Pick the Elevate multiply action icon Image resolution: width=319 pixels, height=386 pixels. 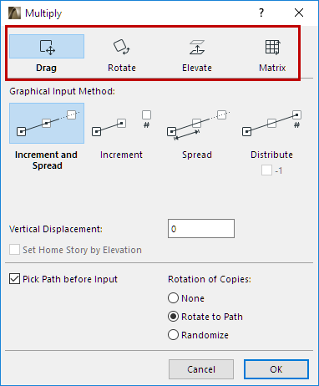[x=197, y=47]
